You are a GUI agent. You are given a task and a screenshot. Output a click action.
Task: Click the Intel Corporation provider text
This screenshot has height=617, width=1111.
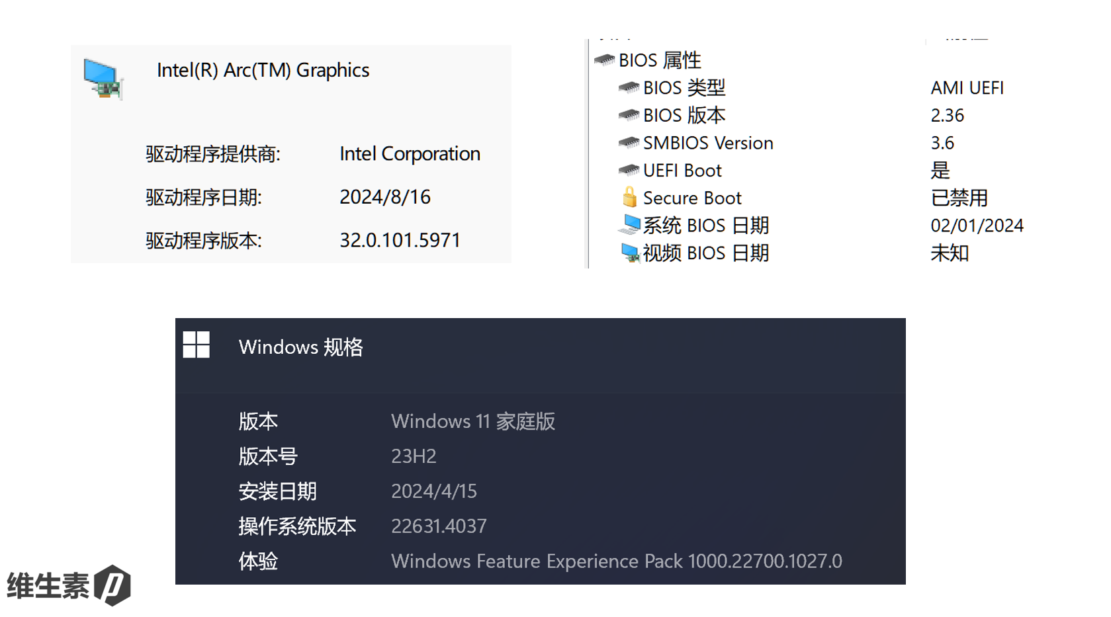(410, 153)
